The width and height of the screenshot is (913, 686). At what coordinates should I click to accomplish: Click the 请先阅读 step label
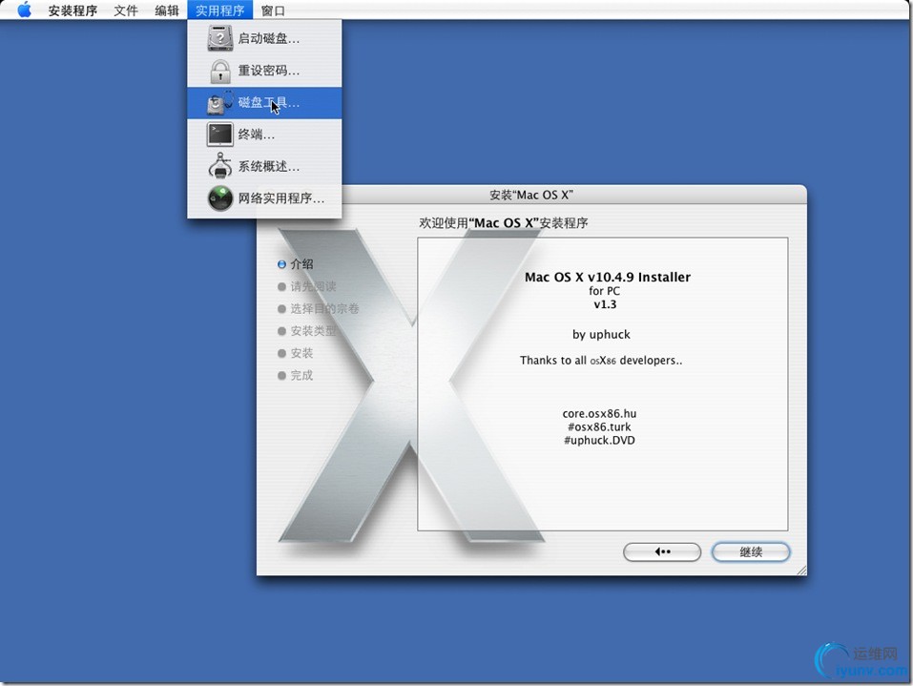[x=313, y=286]
